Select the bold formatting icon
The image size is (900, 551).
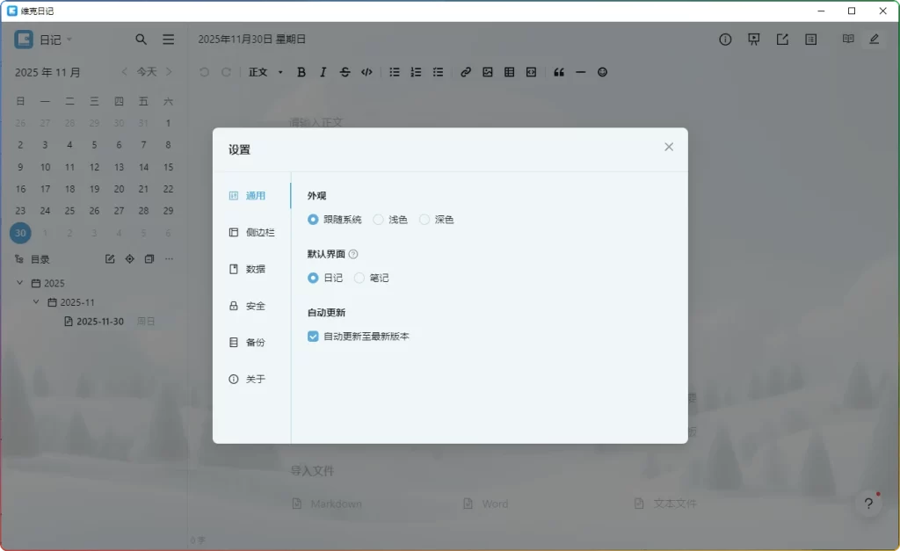click(301, 72)
